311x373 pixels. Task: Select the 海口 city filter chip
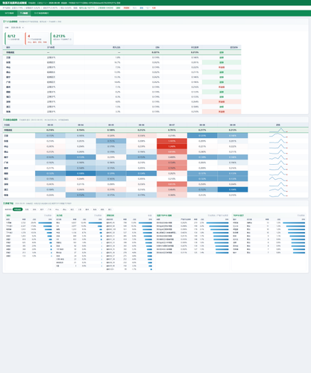click(72, 210)
